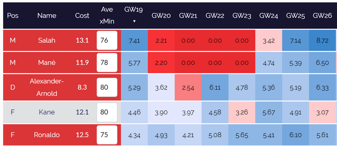Sort by the Cost column header

[82, 16]
